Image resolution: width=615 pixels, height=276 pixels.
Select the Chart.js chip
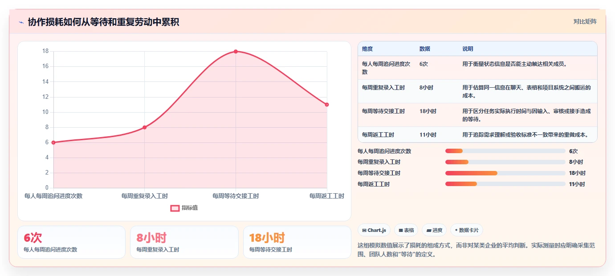[x=374, y=230]
